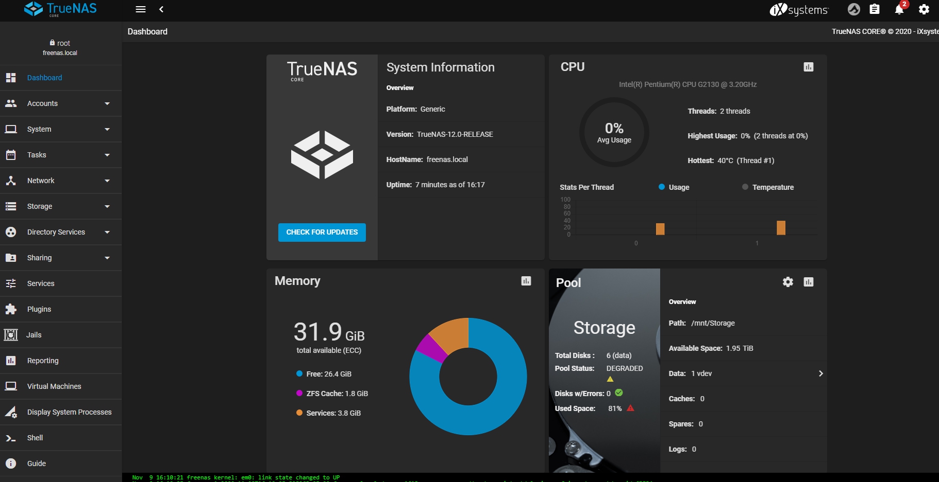Expand the Tasks menu arrow
Screen dimensions: 939x482
[107, 155]
